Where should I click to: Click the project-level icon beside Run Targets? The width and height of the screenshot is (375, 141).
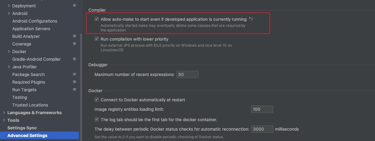74,89
